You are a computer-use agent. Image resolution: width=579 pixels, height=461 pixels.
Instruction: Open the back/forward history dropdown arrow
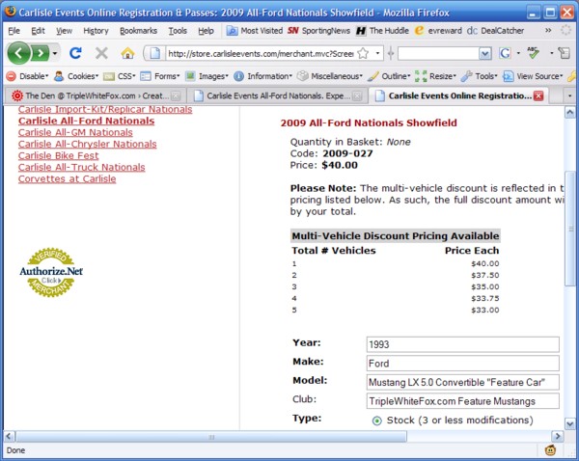click(55, 53)
